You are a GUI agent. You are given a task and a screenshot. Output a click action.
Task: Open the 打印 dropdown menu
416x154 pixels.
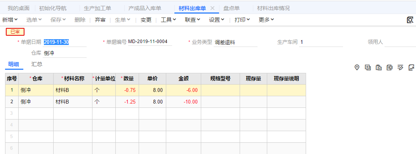pyautogui.click(x=242, y=20)
